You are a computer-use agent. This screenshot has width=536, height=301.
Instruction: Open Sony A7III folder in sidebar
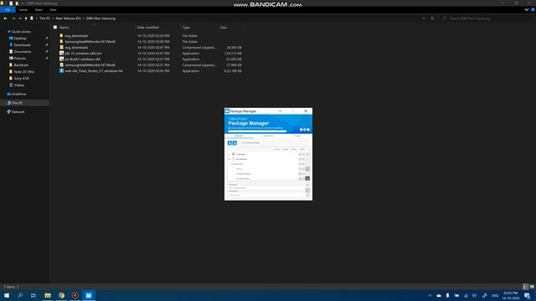(x=21, y=78)
